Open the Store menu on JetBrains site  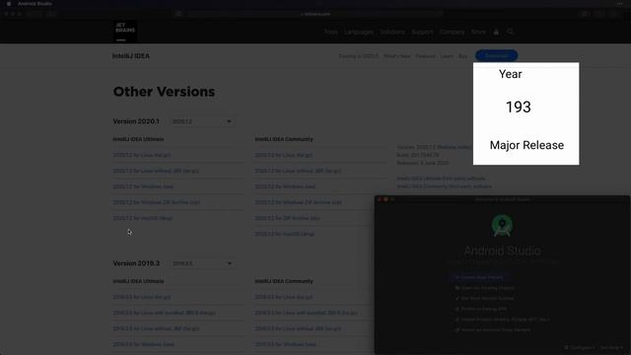478,32
